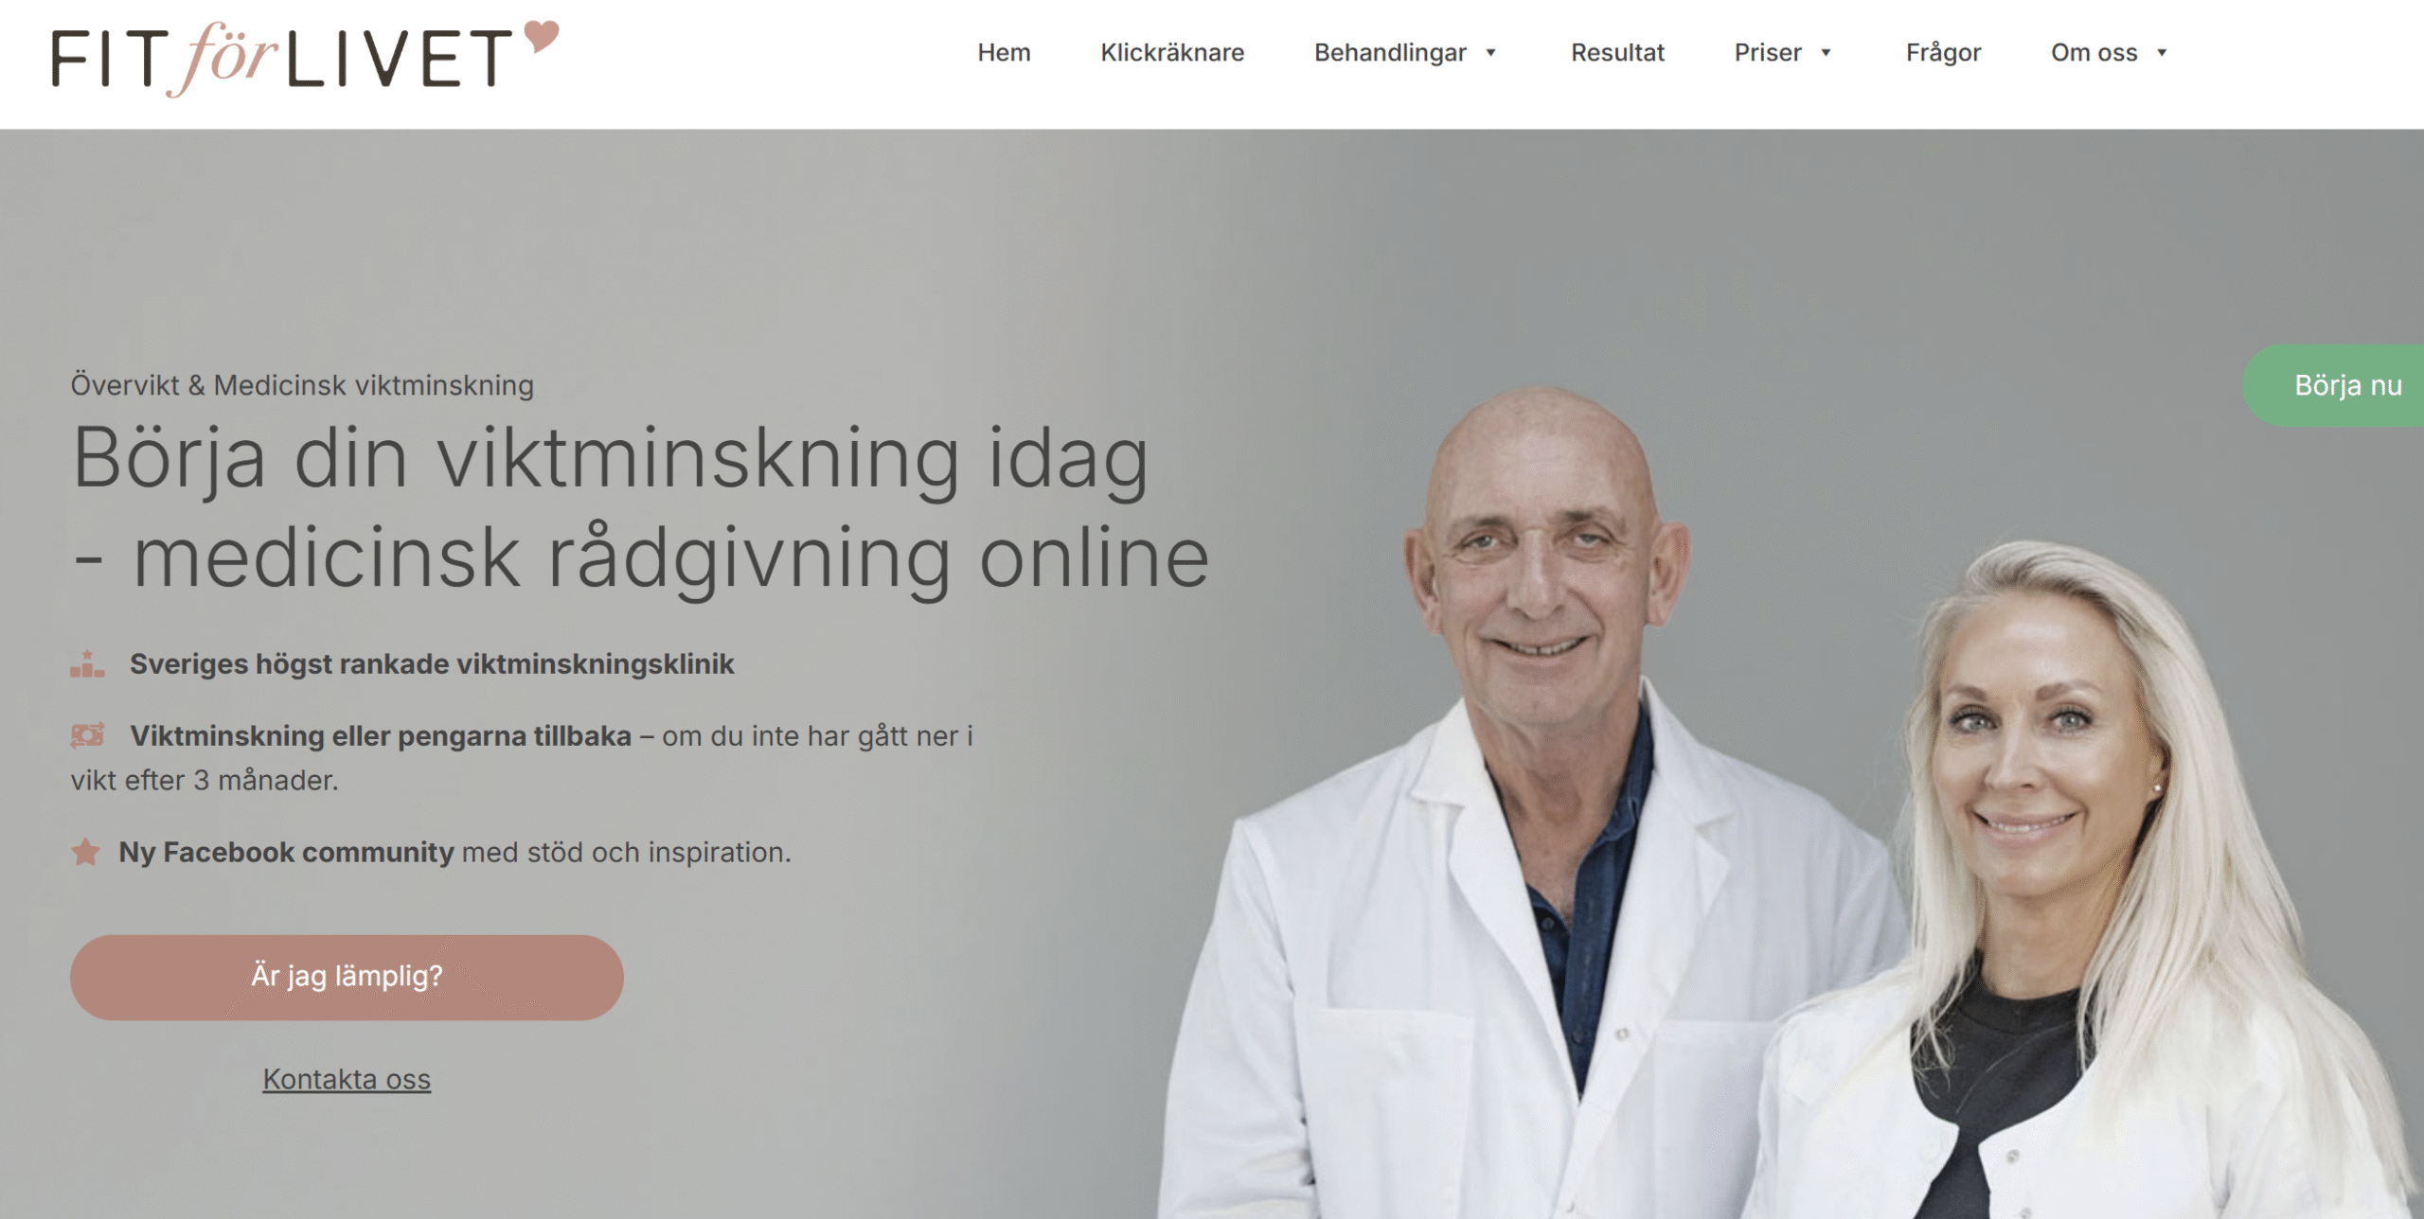The width and height of the screenshot is (2424, 1219).
Task: Open the Hem menu item
Action: point(1004,53)
